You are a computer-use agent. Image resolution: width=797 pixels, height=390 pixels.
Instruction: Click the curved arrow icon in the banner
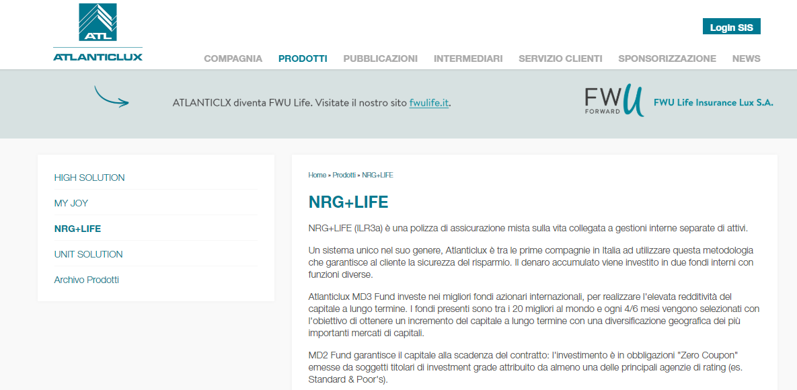tap(111, 97)
